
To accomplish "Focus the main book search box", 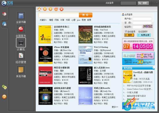I will pos(59,15).
